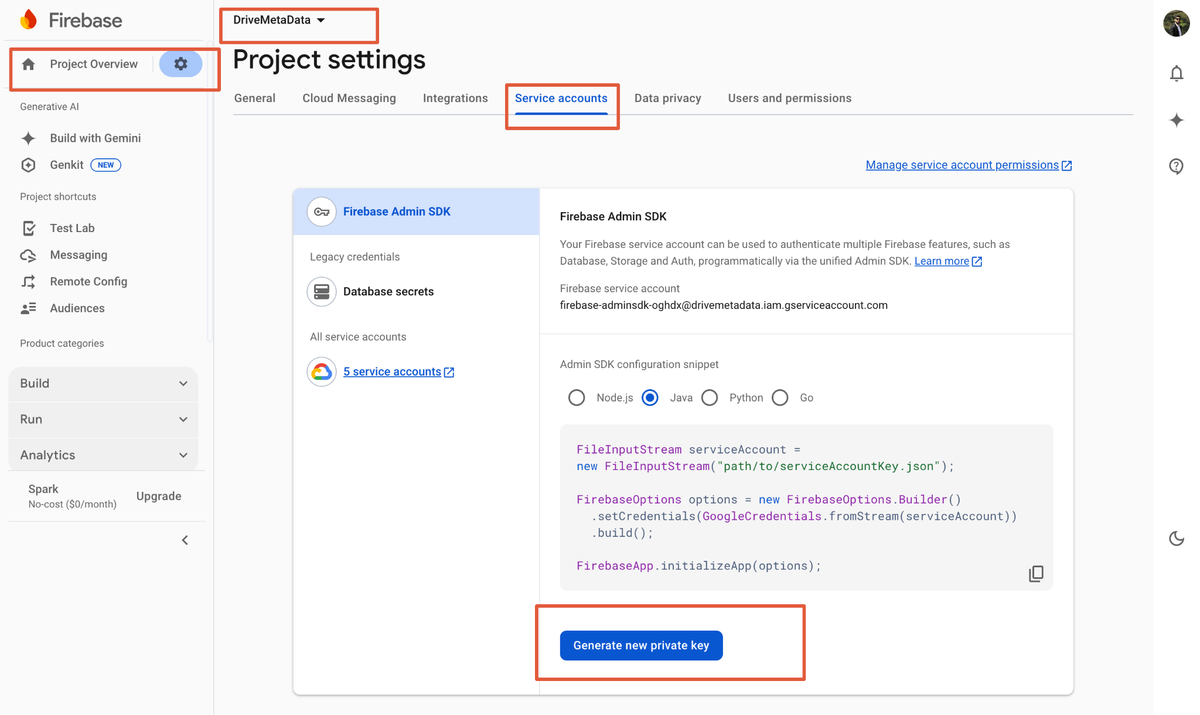
Task: Go to Project Overview
Action: (94, 64)
